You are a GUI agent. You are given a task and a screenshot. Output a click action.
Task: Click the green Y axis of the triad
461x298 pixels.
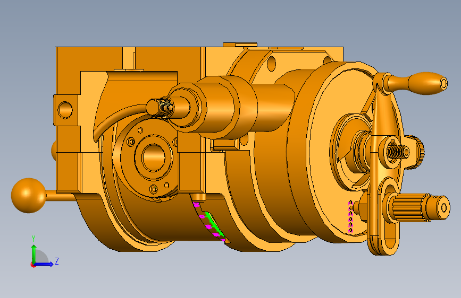34,255
